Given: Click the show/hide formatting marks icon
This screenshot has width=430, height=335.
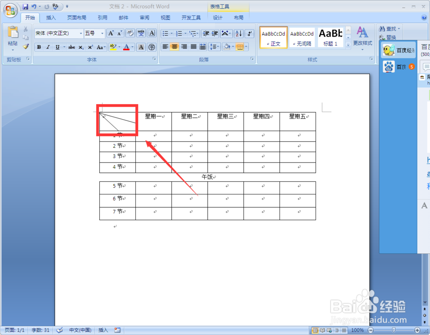Looking at the screenshot, I should [x=249, y=33].
